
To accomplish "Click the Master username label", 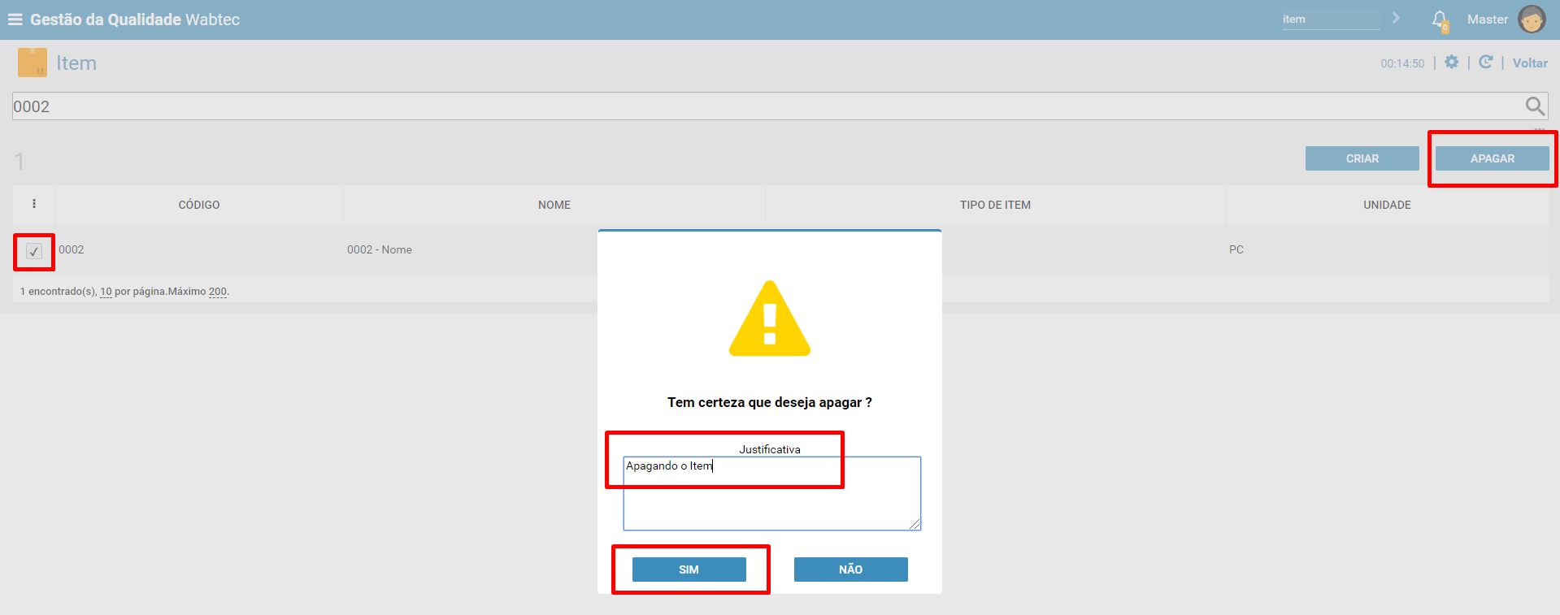I will coord(1488,19).
